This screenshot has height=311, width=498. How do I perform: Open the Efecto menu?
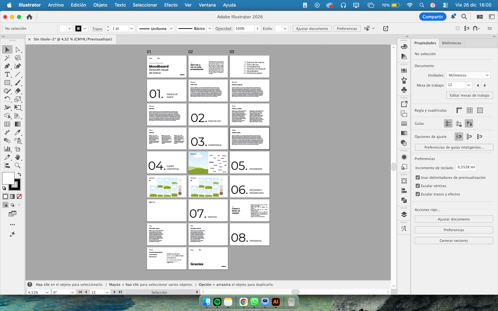pyautogui.click(x=171, y=5)
